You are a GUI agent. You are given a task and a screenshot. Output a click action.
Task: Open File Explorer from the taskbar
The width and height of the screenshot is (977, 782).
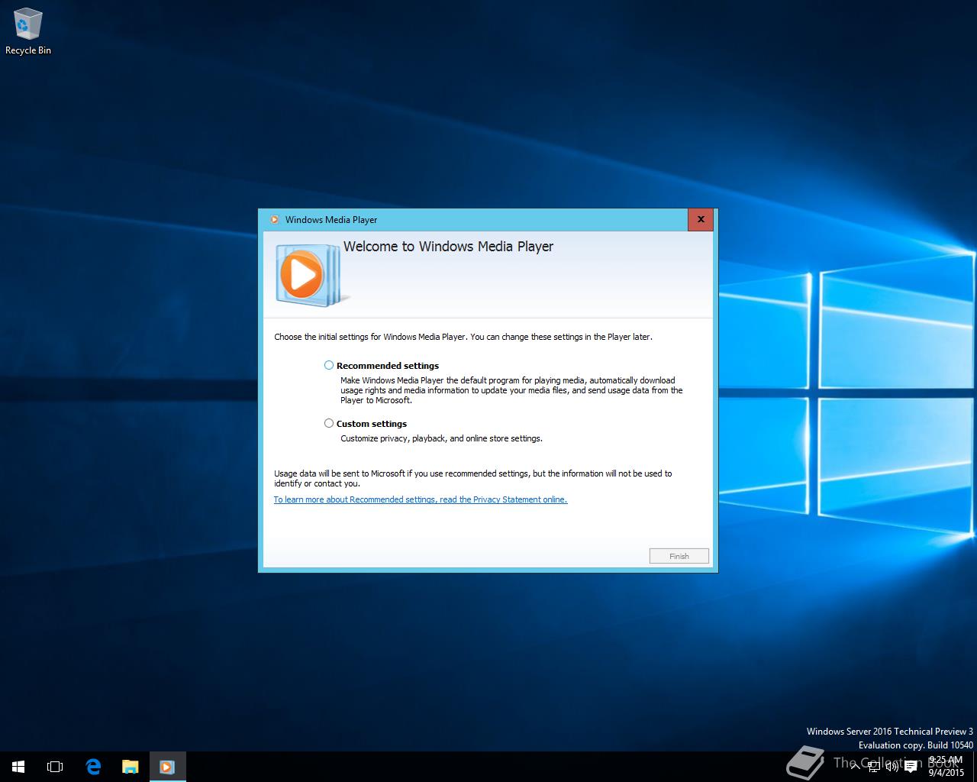(131, 767)
